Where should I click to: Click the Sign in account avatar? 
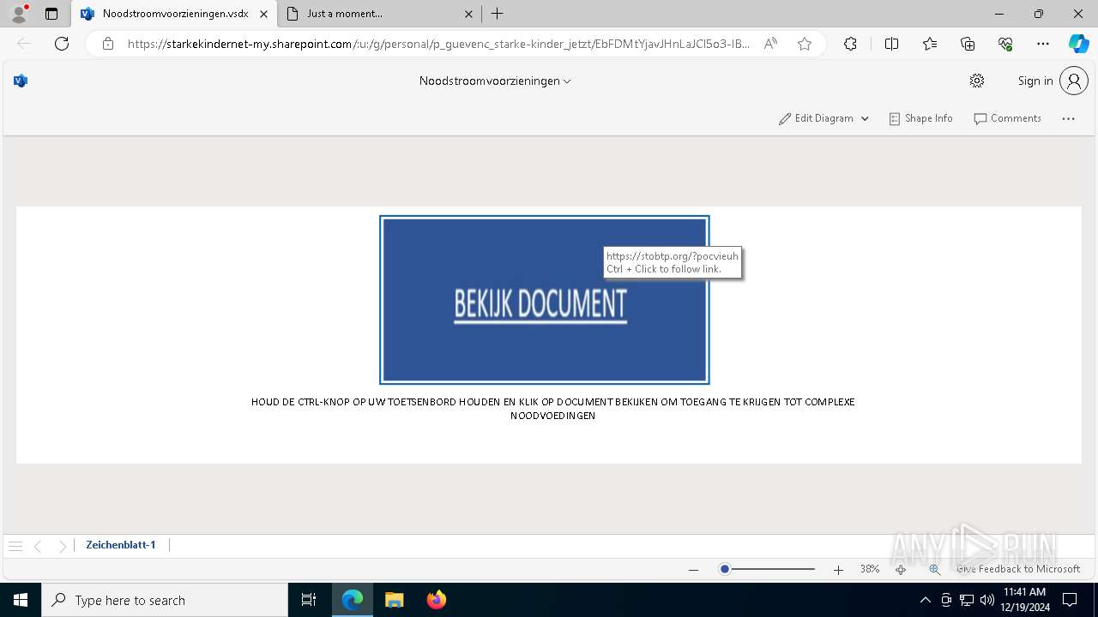pos(1074,81)
